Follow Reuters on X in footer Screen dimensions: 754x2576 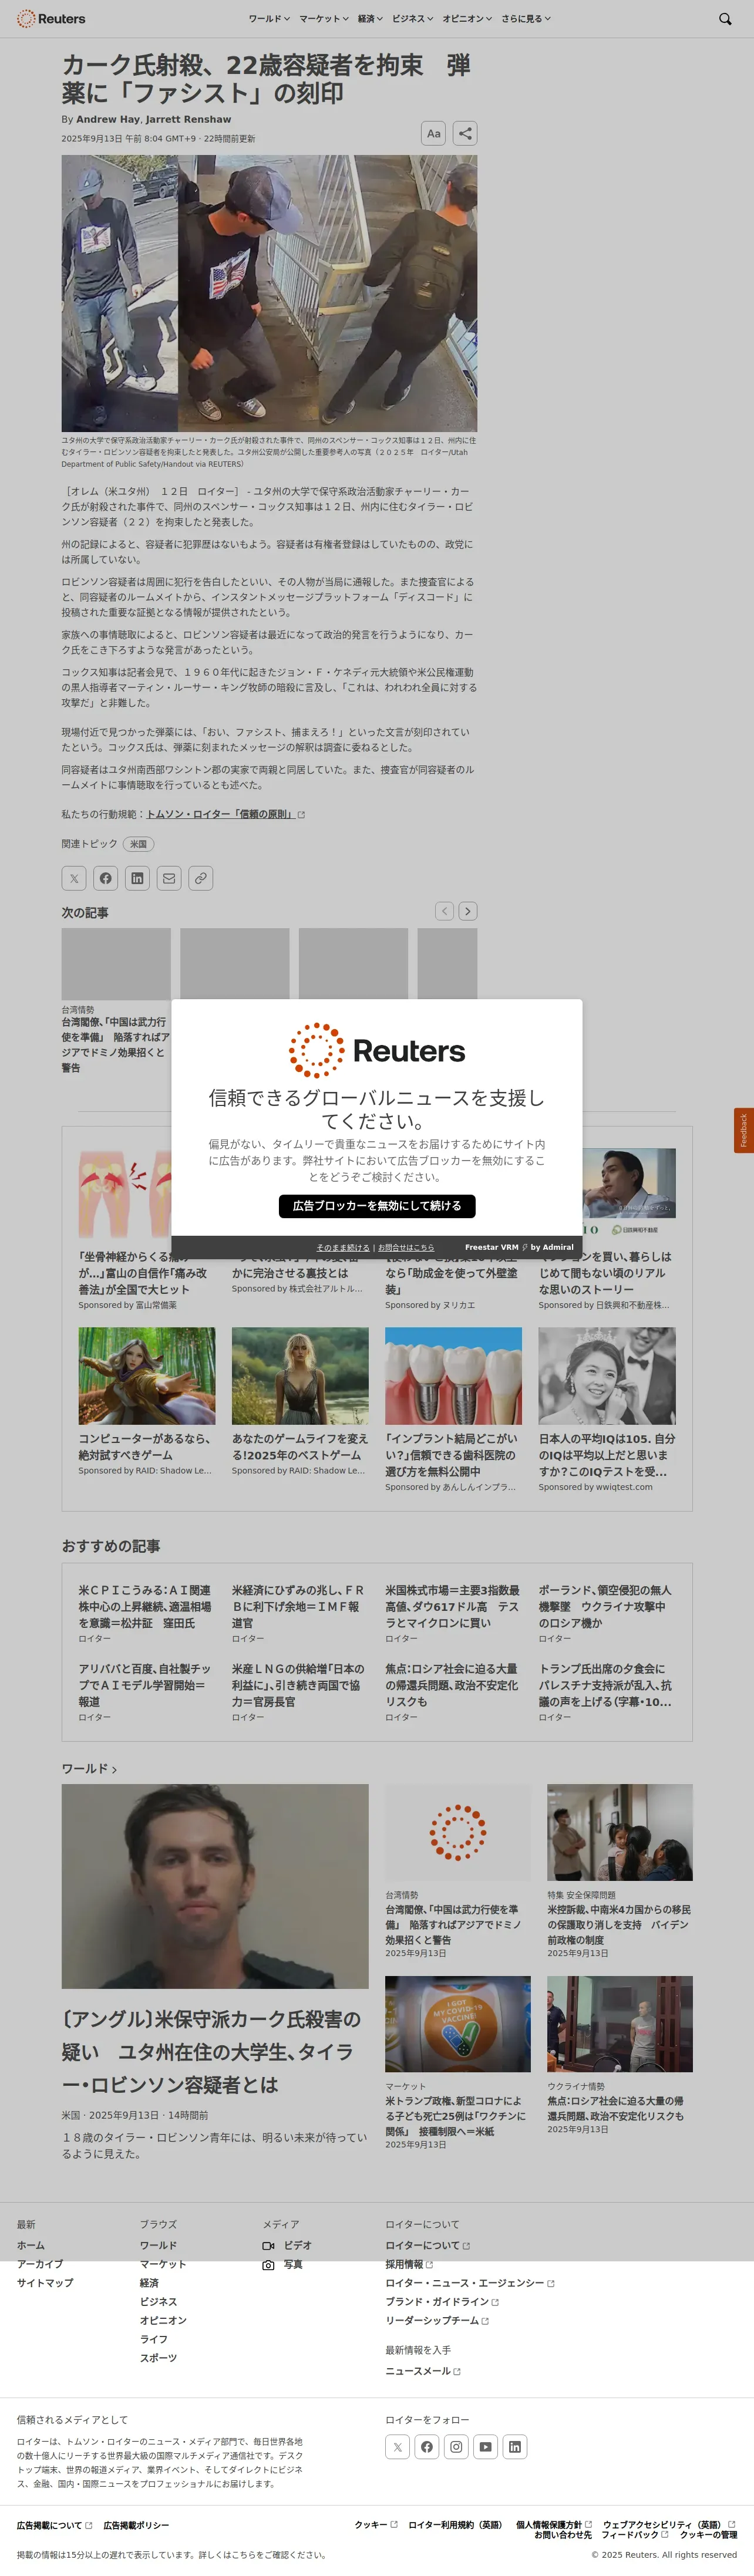click(x=398, y=2447)
